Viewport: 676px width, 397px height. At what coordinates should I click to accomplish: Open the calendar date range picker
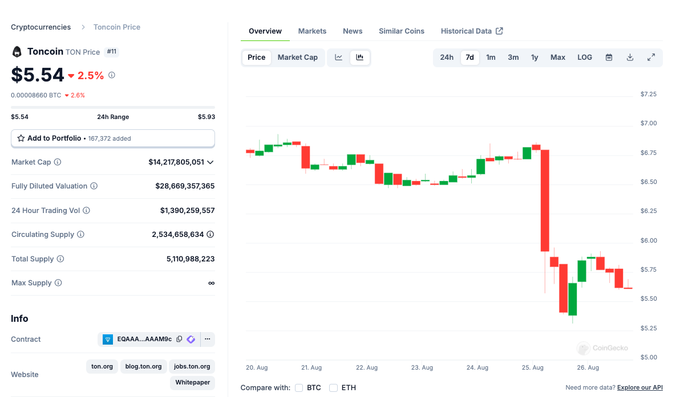609,58
